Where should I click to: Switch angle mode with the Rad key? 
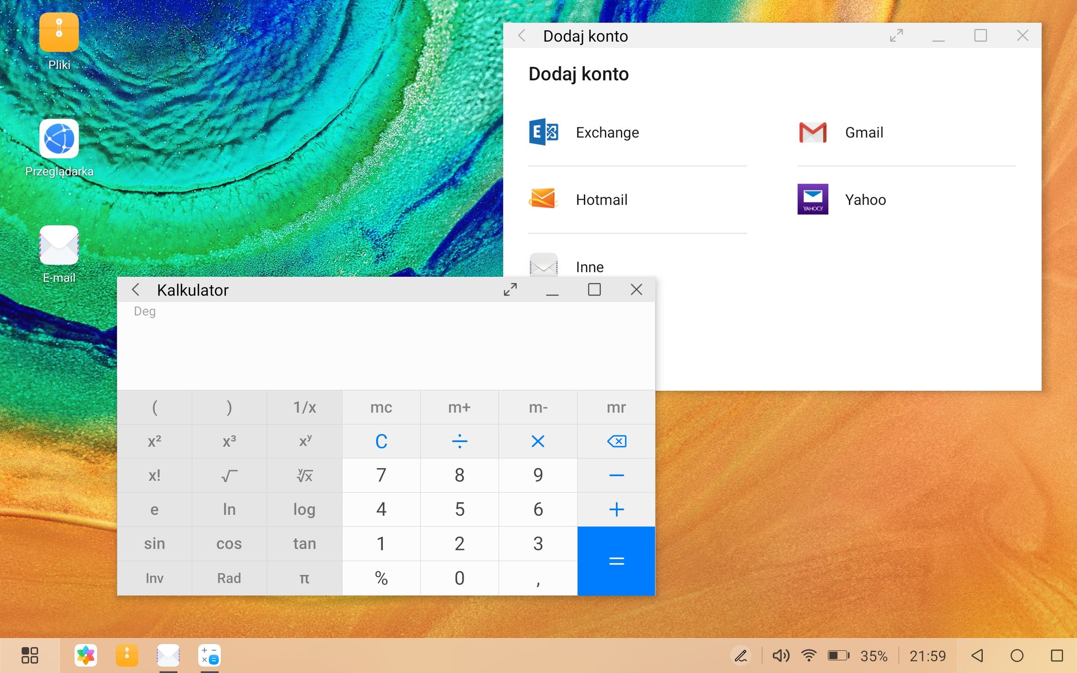point(229,578)
